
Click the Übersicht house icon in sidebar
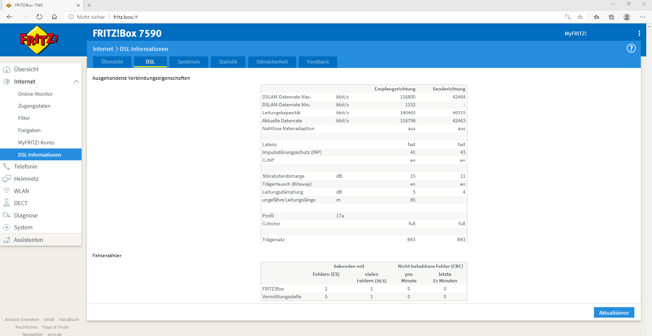pos(6,69)
